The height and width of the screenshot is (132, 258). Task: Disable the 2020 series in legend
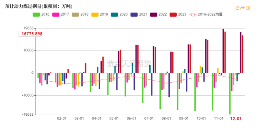click(119, 14)
